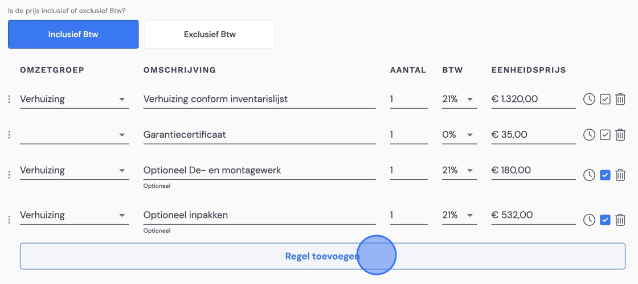Click the clock icon on Verhuizing conform inventarislijst row
638x284 pixels.
coord(589,99)
